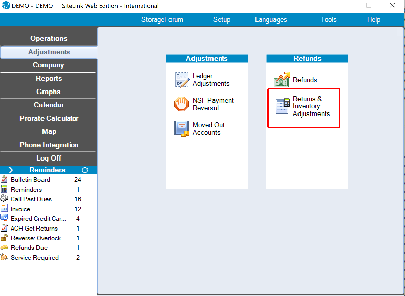This screenshot has height=296, width=405.
Task: Open the Ledger Adjustments icon
Action: pos(182,79)
